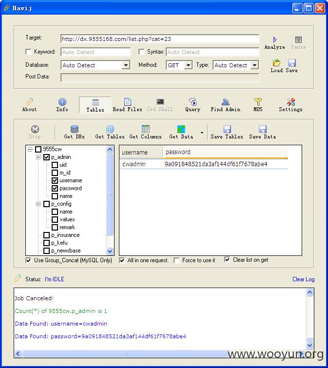Enable the Keyword checkbox
Screen dimensions: 328x368
pos(28,52)
